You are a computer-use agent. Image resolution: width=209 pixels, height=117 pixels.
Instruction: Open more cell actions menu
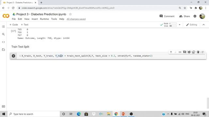(x=203, y=52)
